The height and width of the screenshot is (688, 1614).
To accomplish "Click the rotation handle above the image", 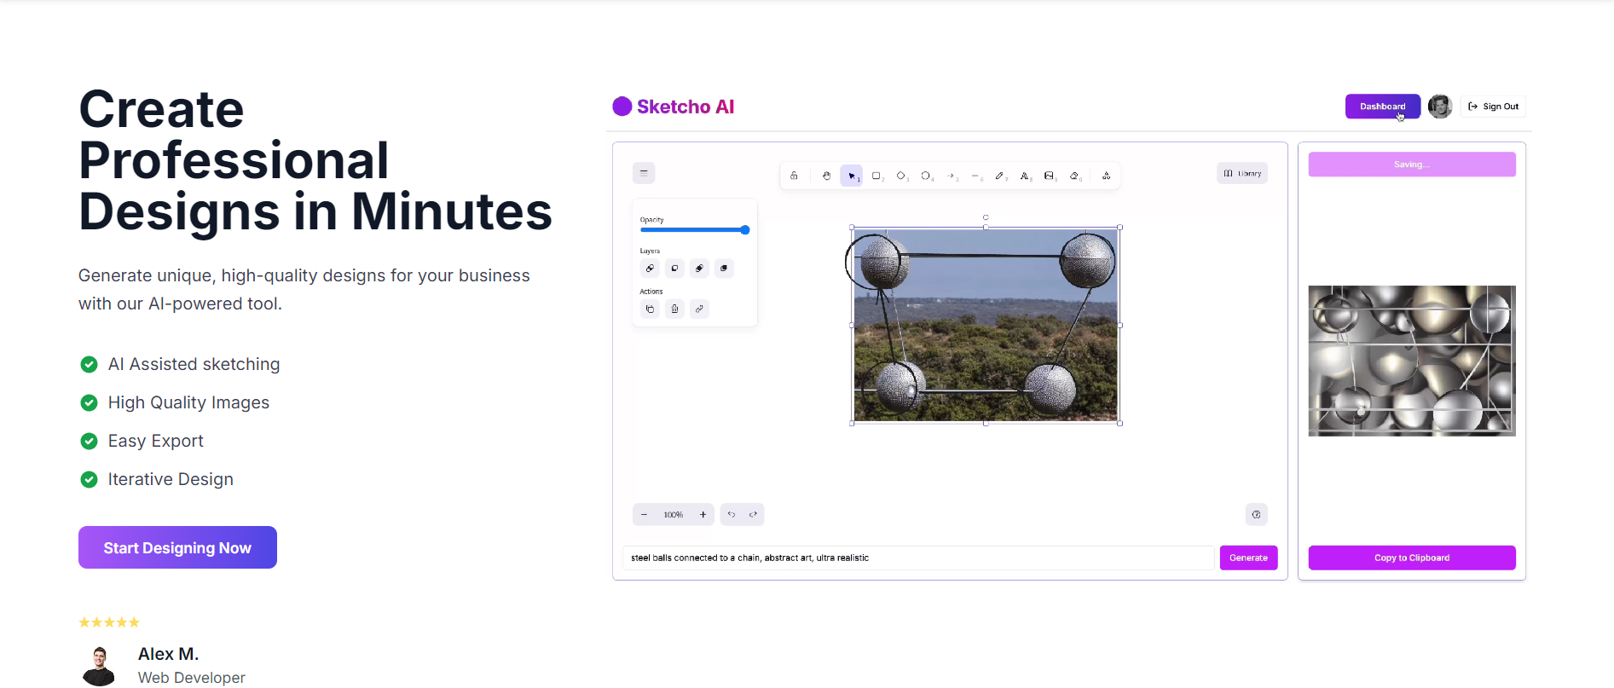I will 986,217.
